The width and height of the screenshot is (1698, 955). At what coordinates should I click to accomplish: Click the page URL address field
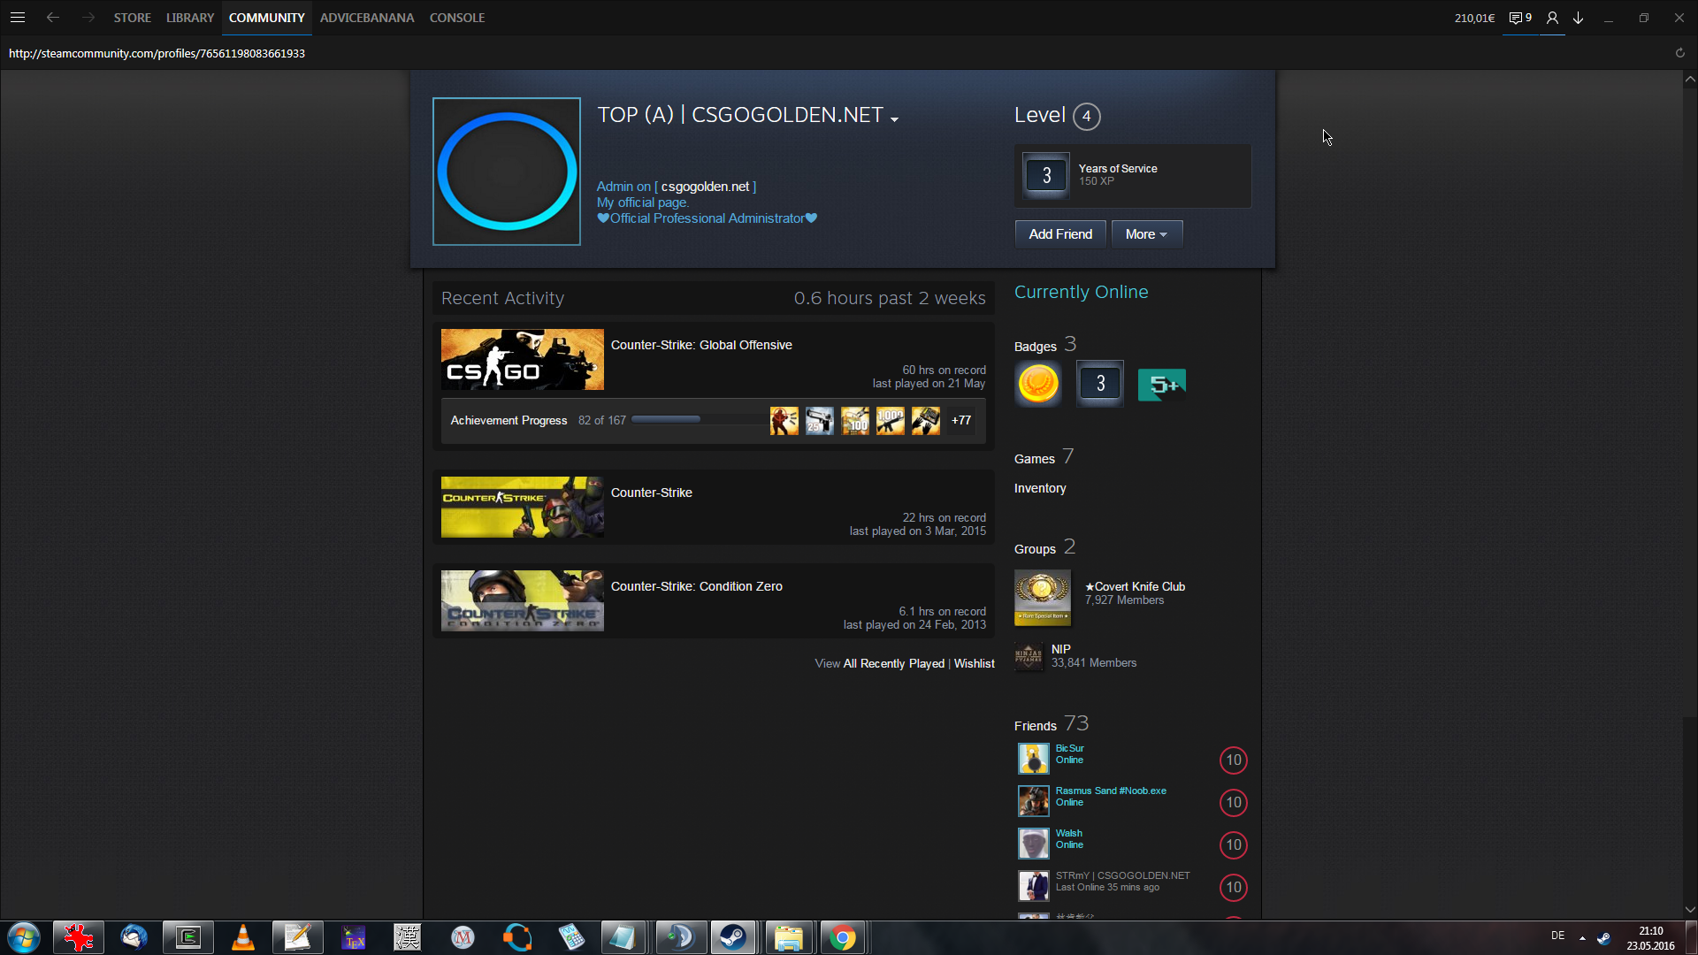click(x=157, y=53)
